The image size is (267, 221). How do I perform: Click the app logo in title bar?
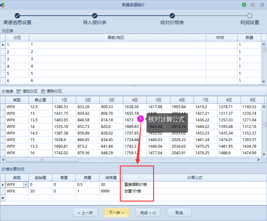pos(3,5)
